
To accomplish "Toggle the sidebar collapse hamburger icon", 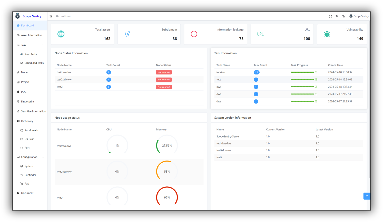I will click(51, 16).
